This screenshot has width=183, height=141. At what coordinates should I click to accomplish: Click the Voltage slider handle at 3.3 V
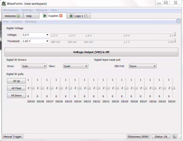click(x=174, y=34)
